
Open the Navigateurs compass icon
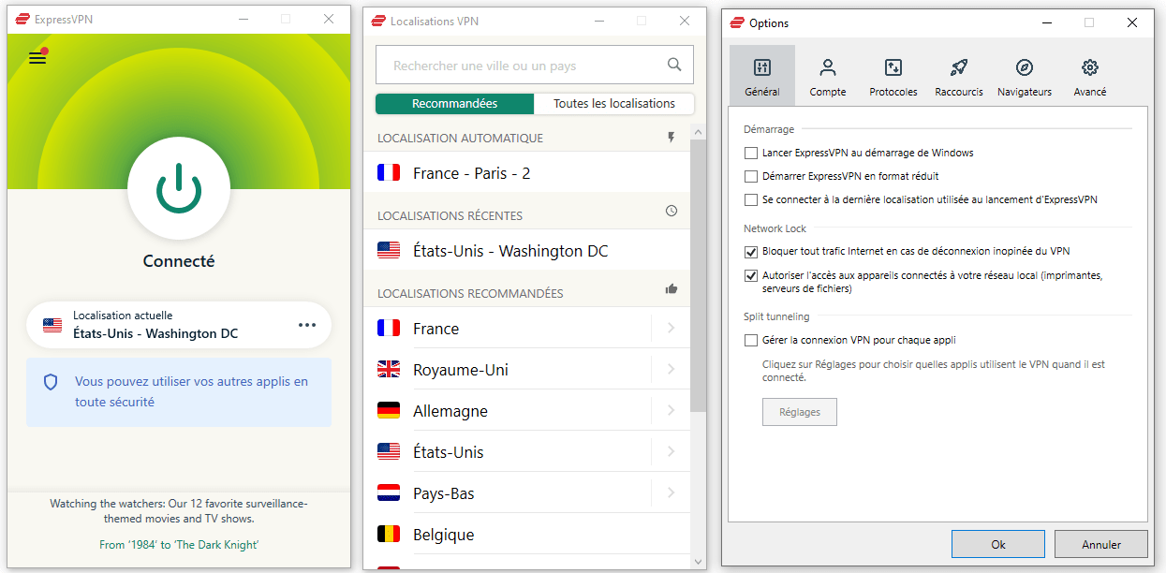point(1024,67)
